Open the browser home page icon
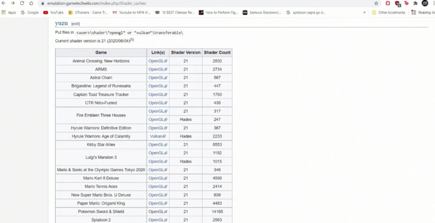435x223 pixels. click(x=31, y=3)
